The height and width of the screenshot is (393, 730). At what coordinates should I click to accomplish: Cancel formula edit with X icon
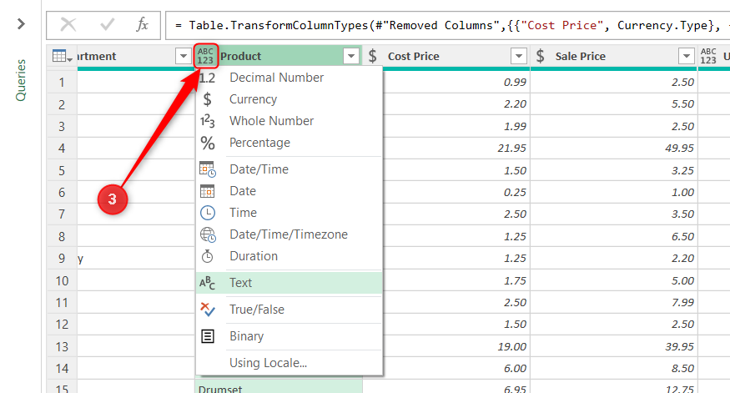(68, 25)
